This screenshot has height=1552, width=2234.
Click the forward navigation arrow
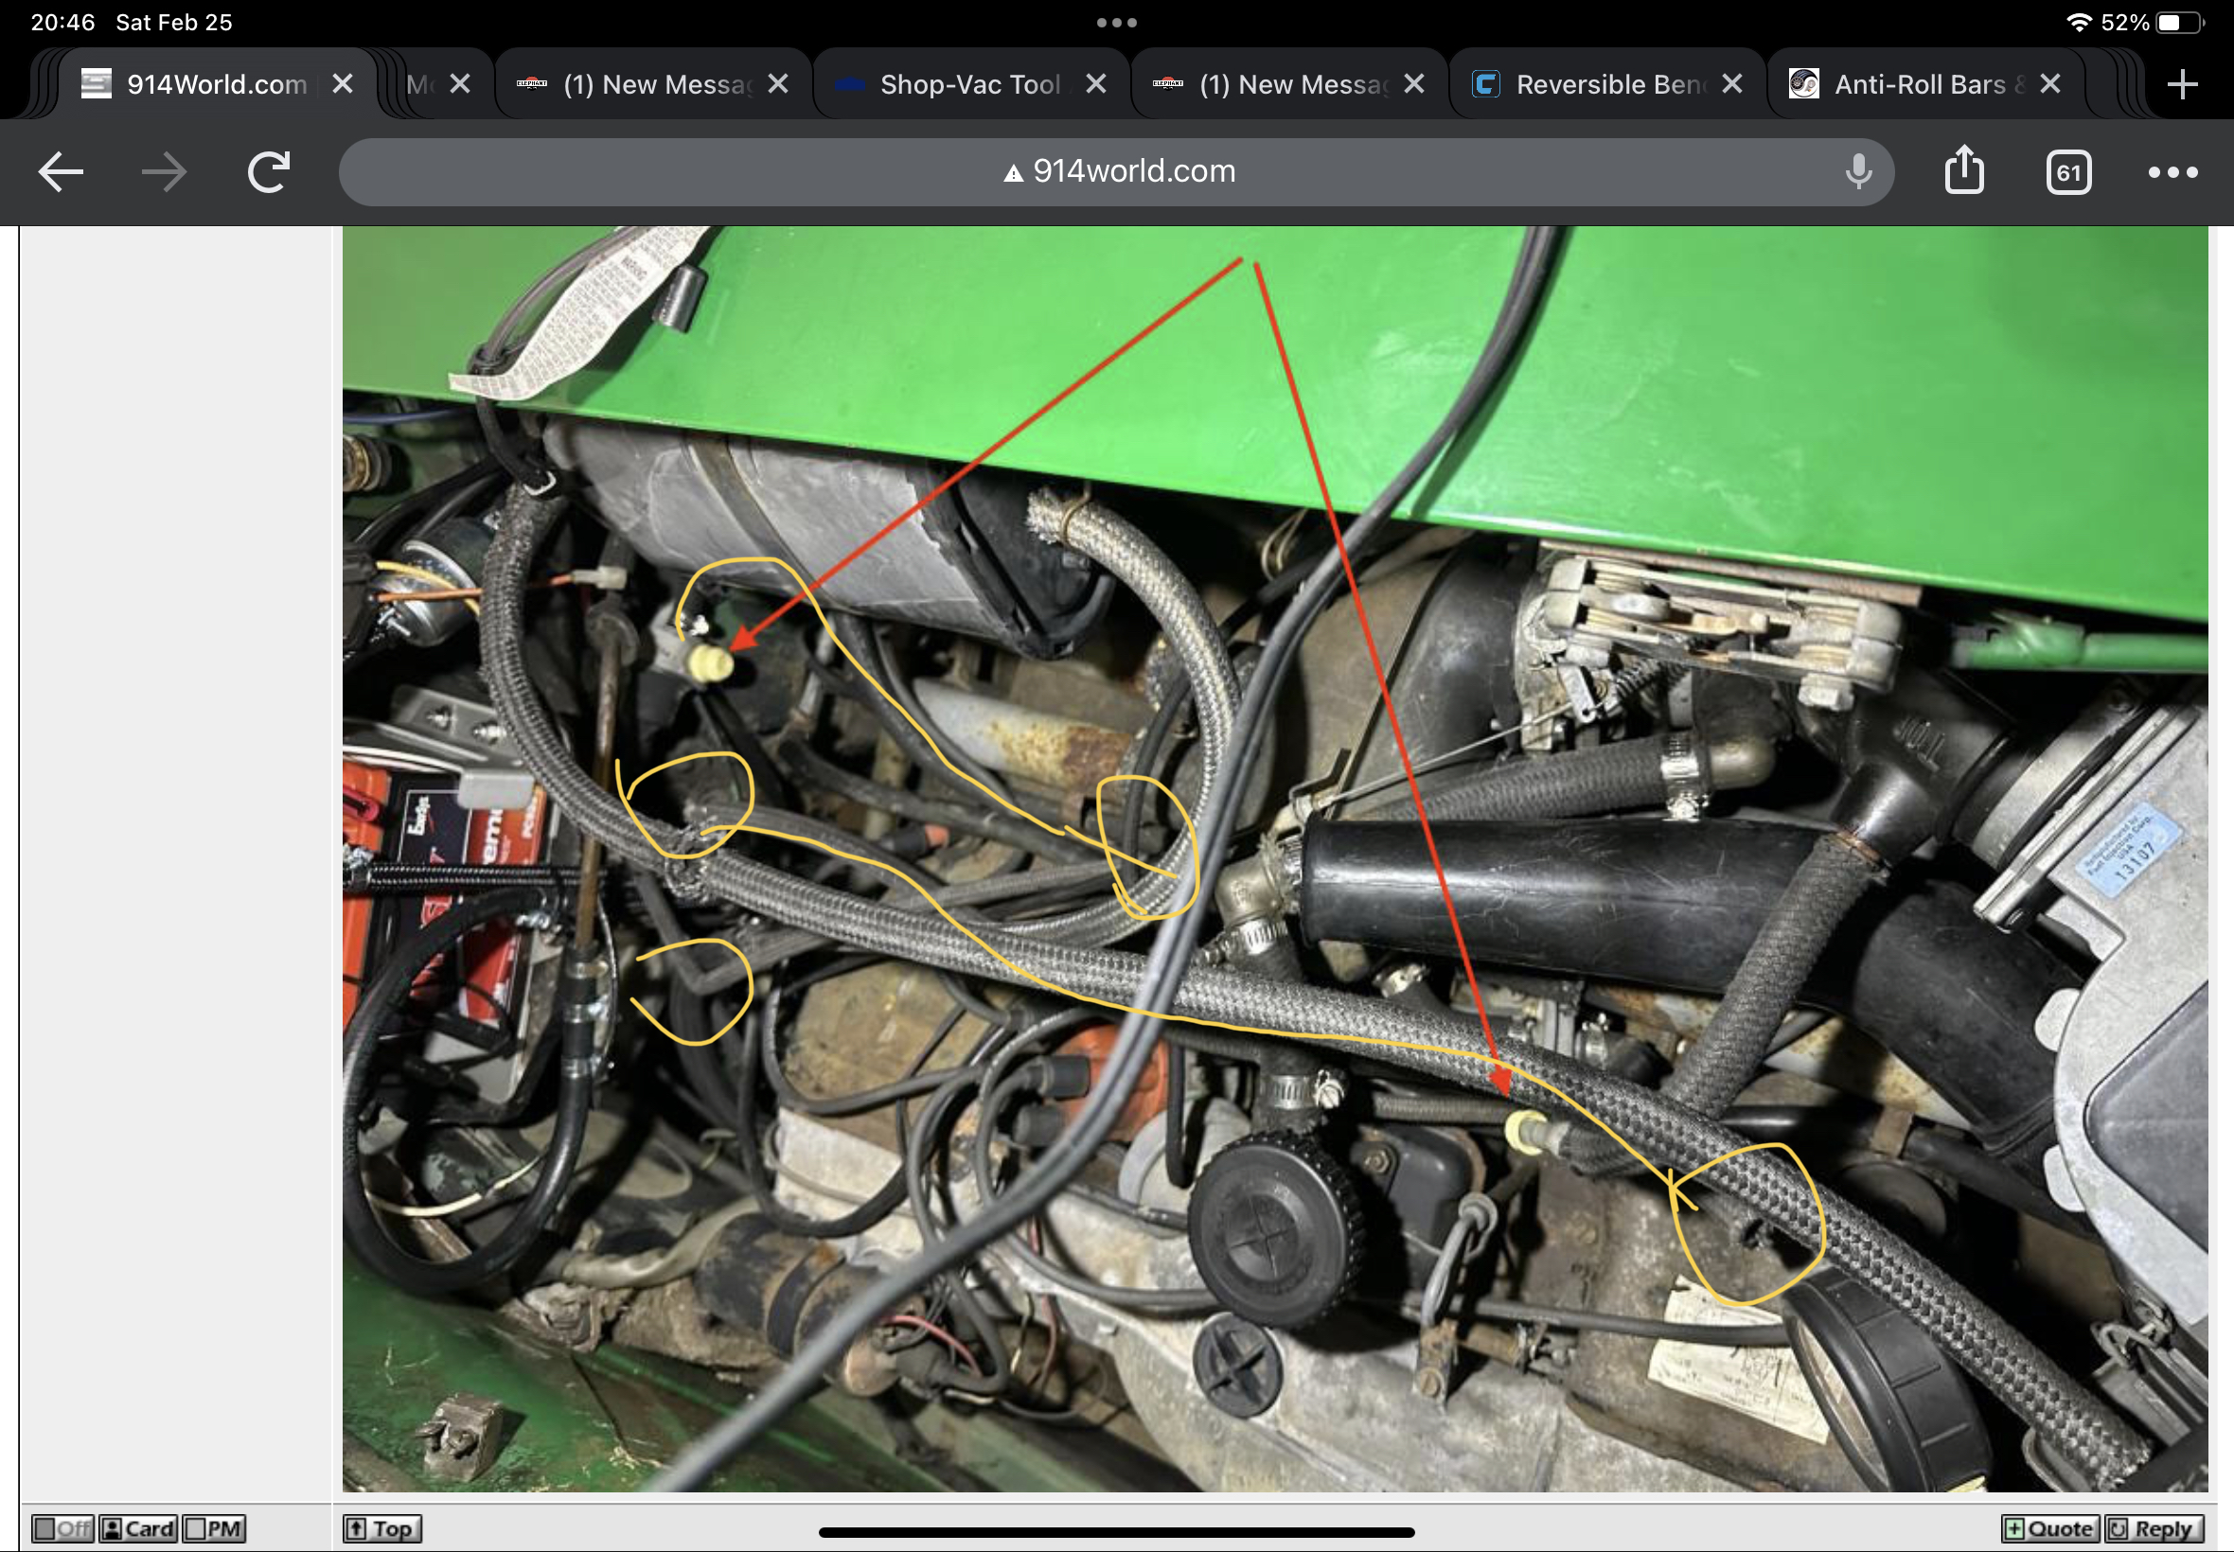(164, 173)
